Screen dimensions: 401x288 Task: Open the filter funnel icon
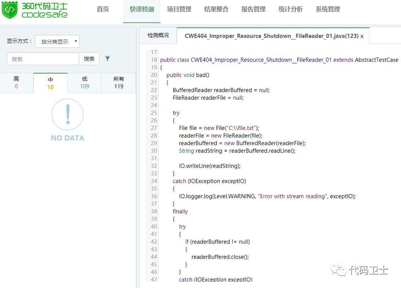tap(107, 59)
